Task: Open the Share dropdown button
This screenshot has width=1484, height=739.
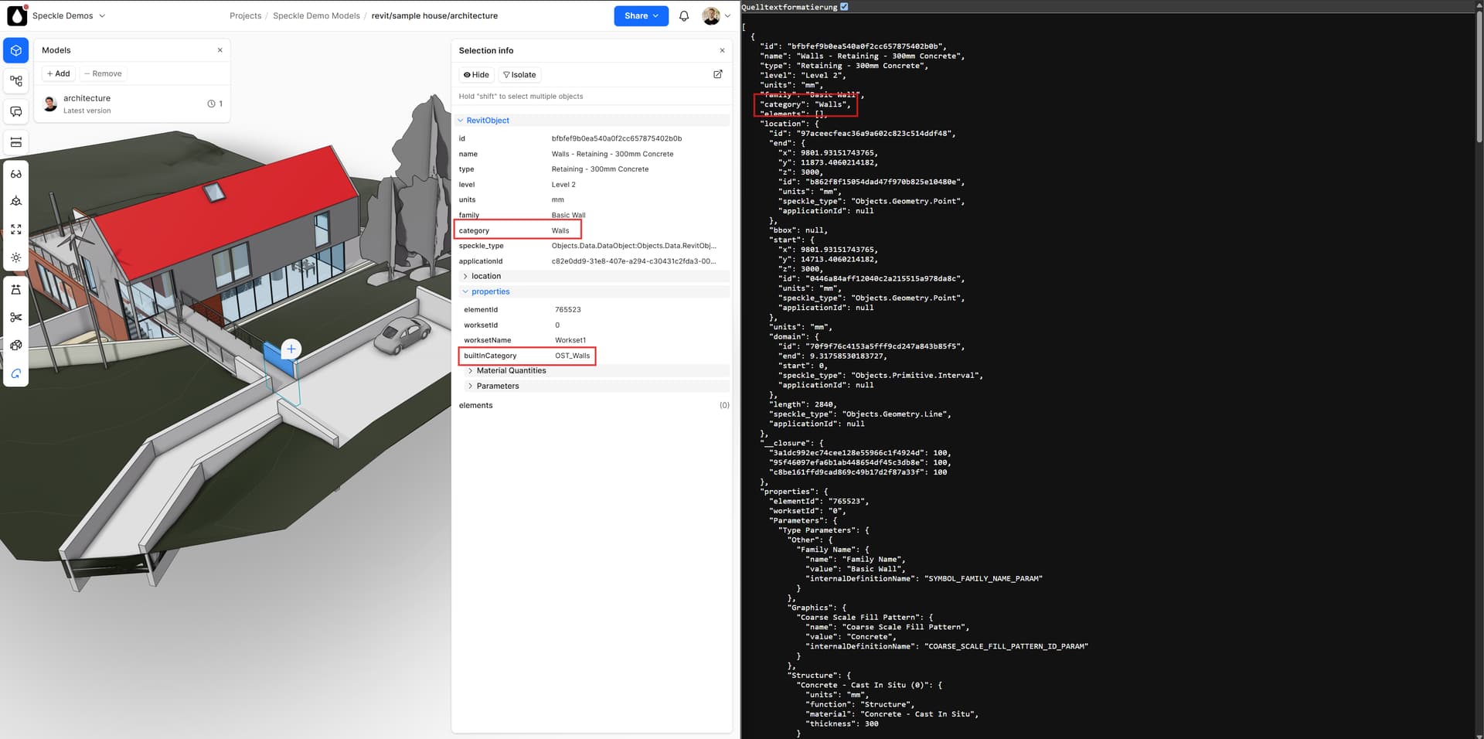Action: [641, 16]
